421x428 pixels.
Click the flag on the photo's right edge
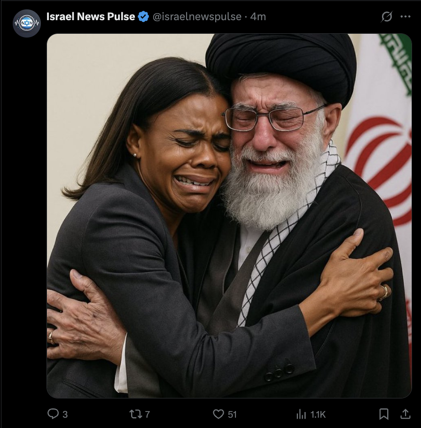click(381, 191)
